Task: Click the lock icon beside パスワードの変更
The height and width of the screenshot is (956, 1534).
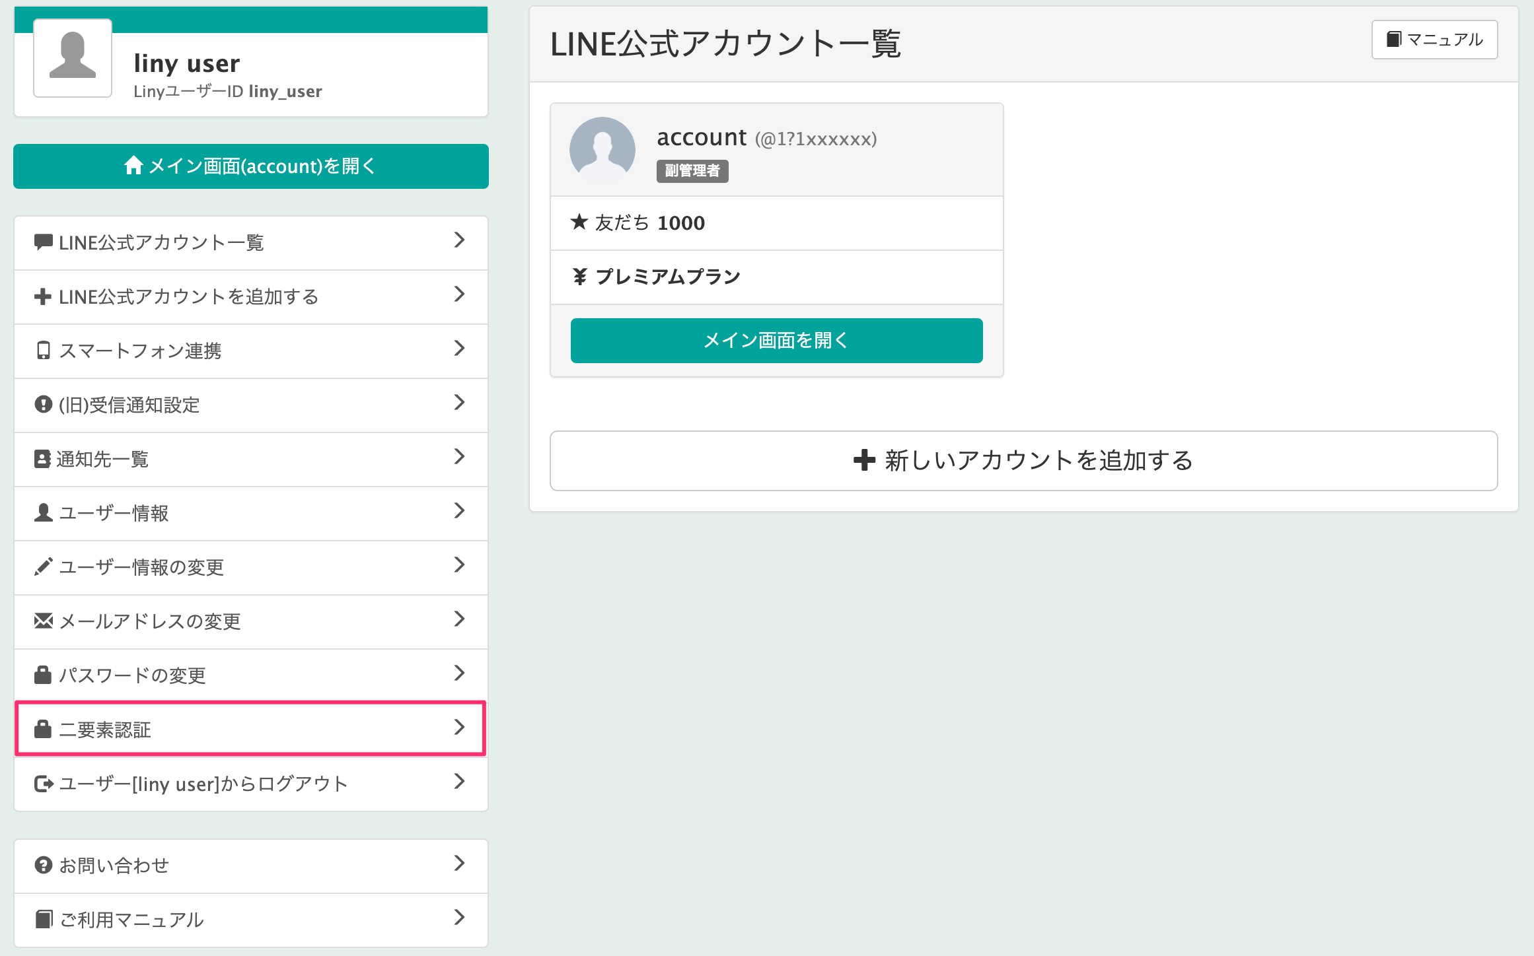Action: 43,675
